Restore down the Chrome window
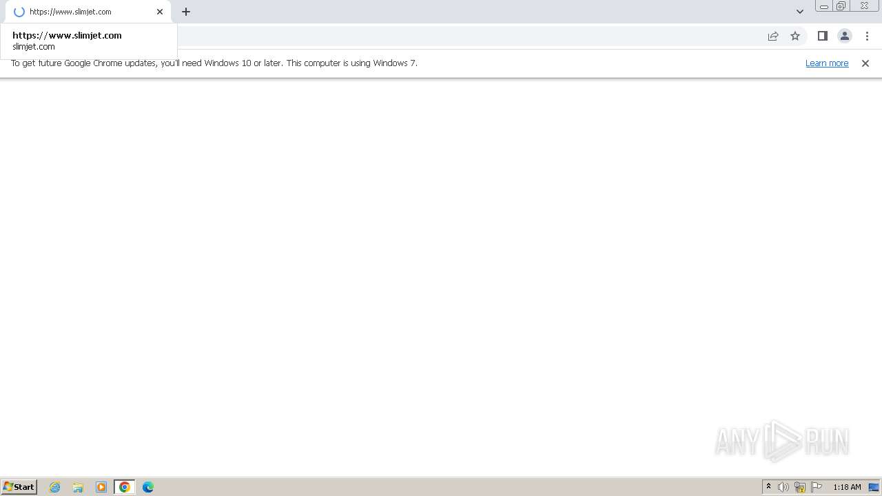 pyautogui.click(x=841, y=6)
